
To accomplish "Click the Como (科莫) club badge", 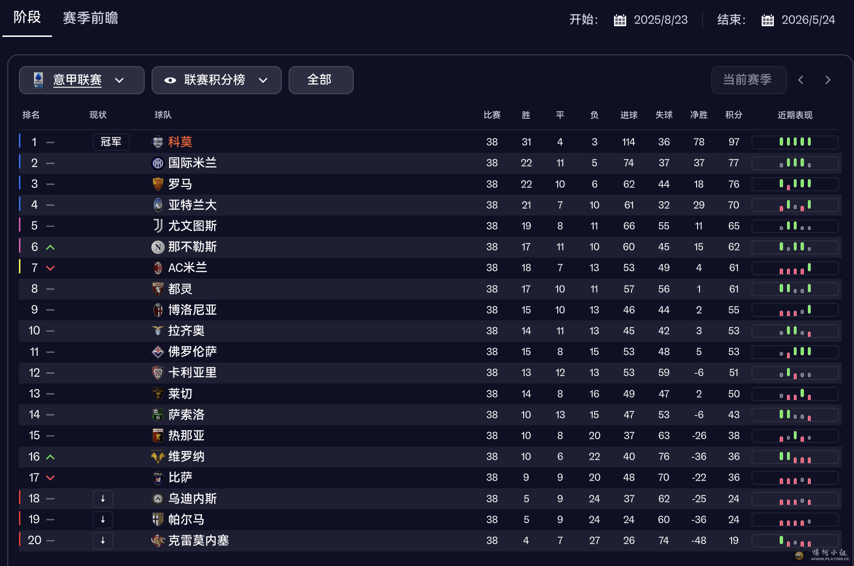I will [x=158, y=142].
